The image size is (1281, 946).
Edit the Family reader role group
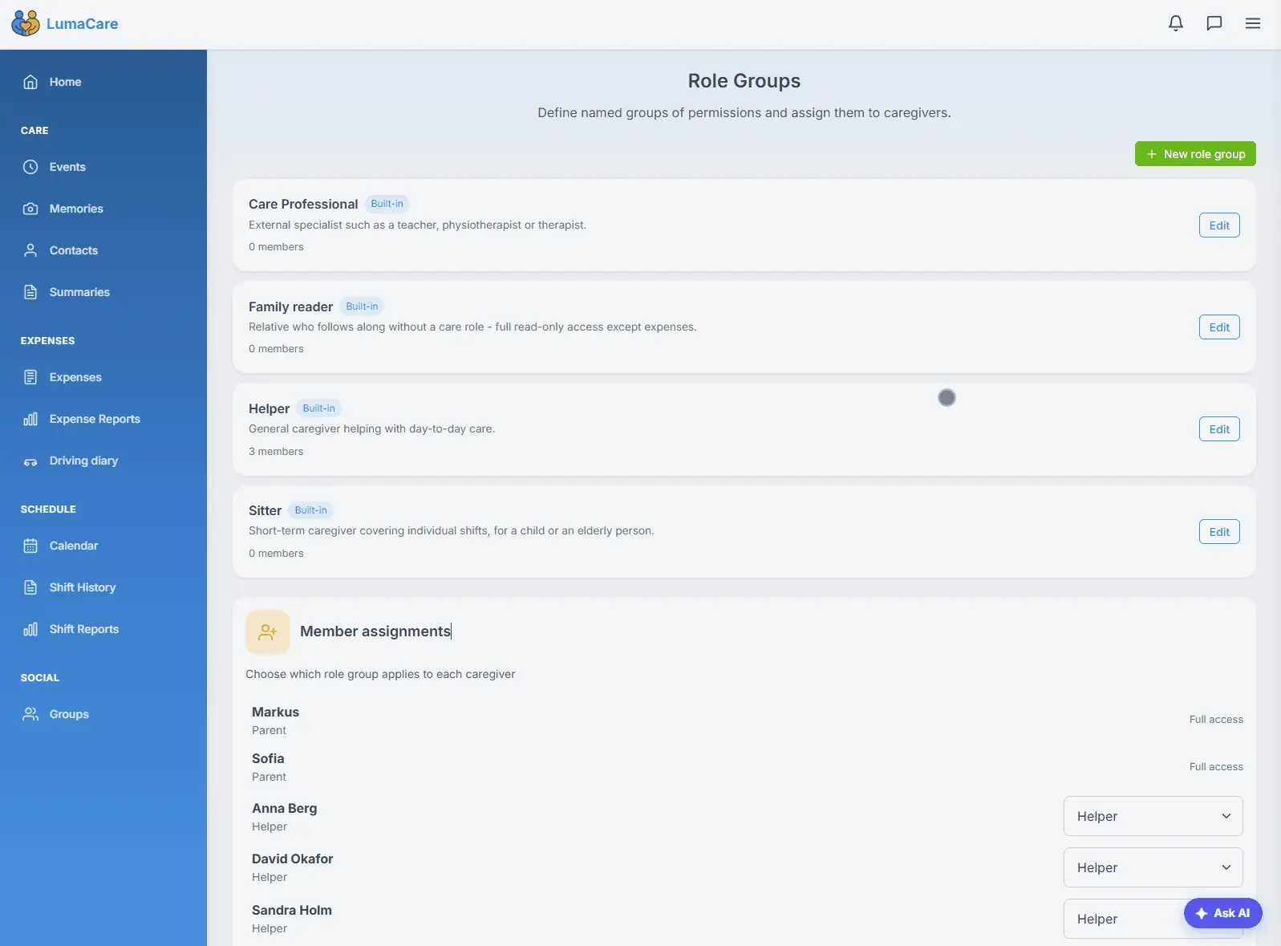pyautogui.click(x=1219, y=327)
